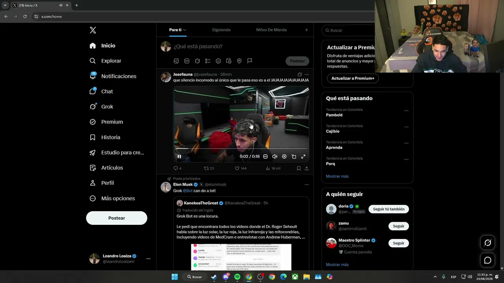504x283 pixels.
Task: Open Leandro Loaiza account menu dots
Action: click(148, 259)
